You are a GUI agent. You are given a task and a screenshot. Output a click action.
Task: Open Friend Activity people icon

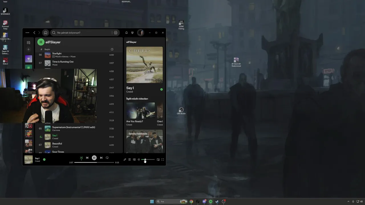tap(132, 33)
